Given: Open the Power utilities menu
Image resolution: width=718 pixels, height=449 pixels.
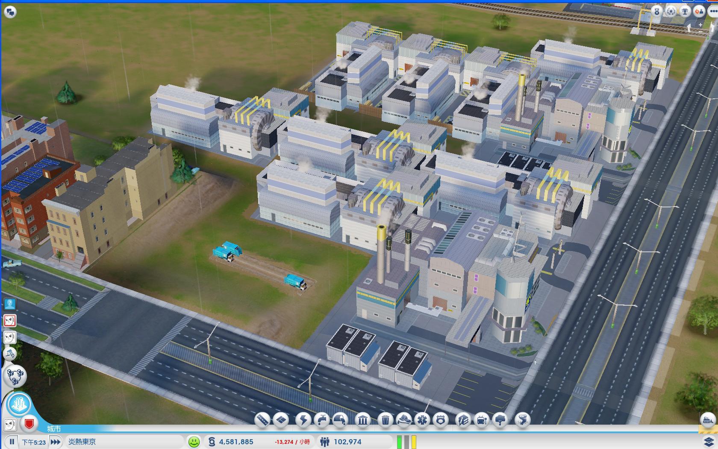Looking at the screenshot, I should coord(303,419).
